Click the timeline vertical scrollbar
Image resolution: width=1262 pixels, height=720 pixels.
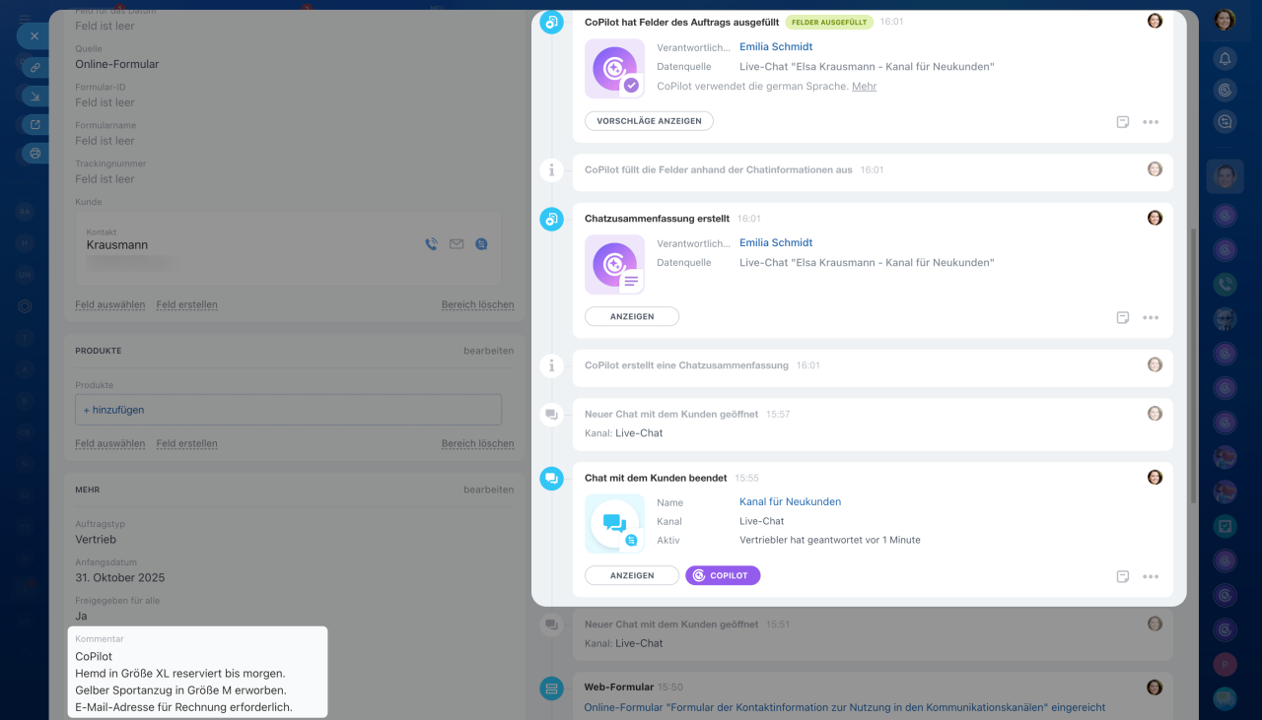[x=1193, y=364]
